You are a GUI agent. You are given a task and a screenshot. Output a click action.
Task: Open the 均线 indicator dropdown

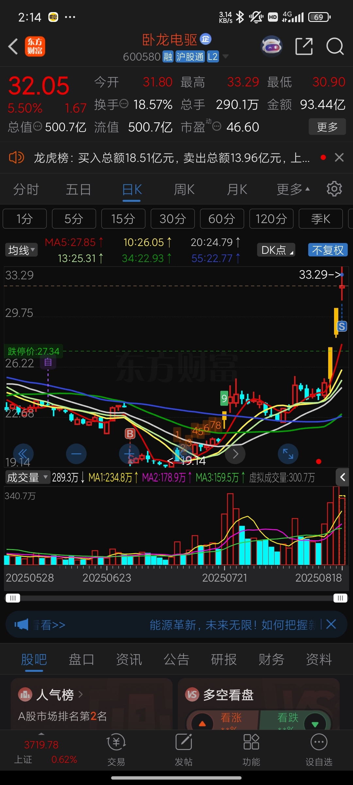21,250
